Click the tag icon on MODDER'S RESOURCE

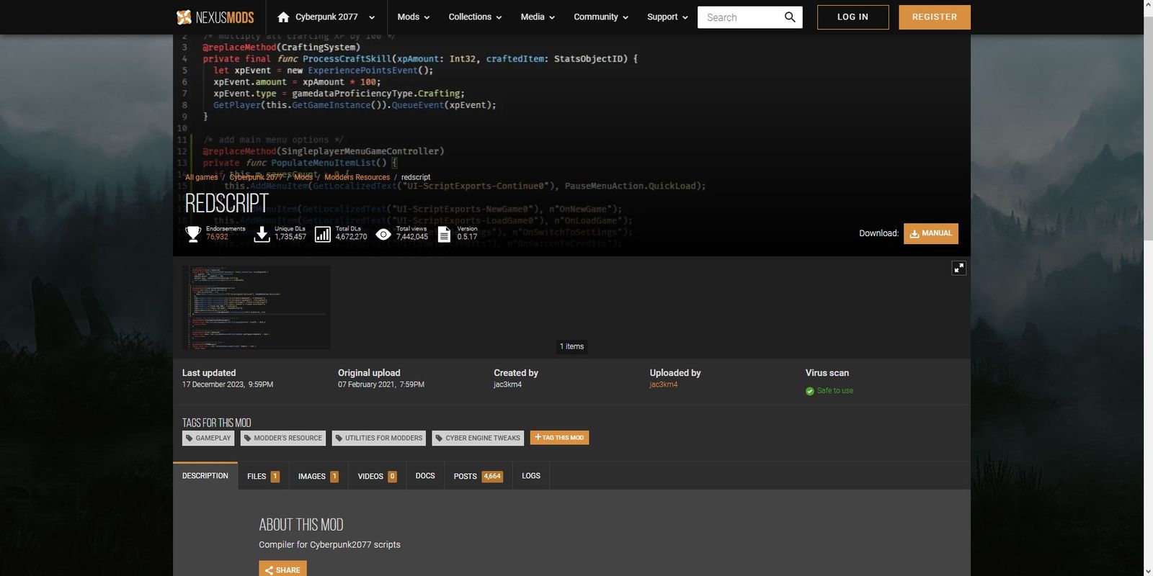[248, 438]
